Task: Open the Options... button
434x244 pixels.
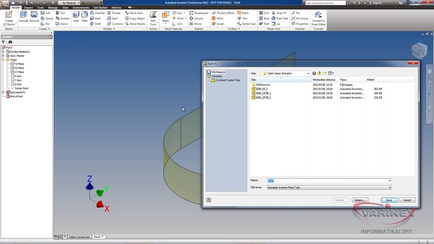Action: (360, 200)
